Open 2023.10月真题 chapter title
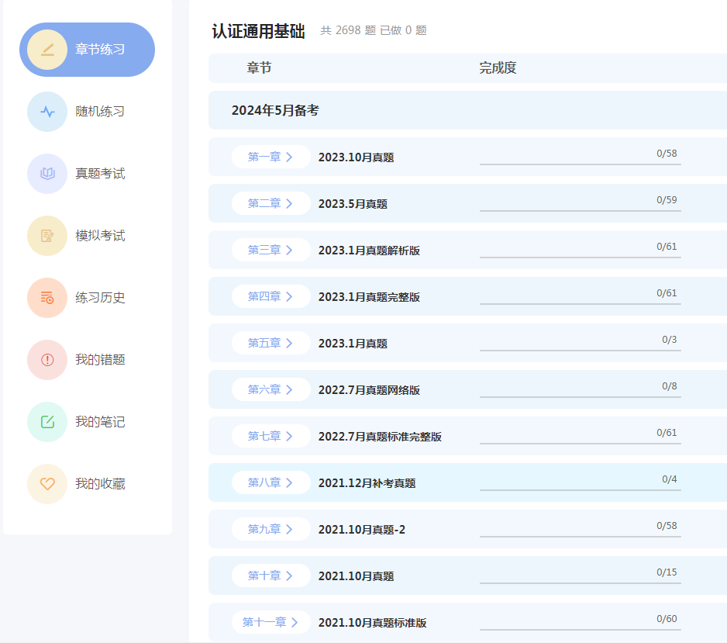727x643 pixels. click(356, 157)
